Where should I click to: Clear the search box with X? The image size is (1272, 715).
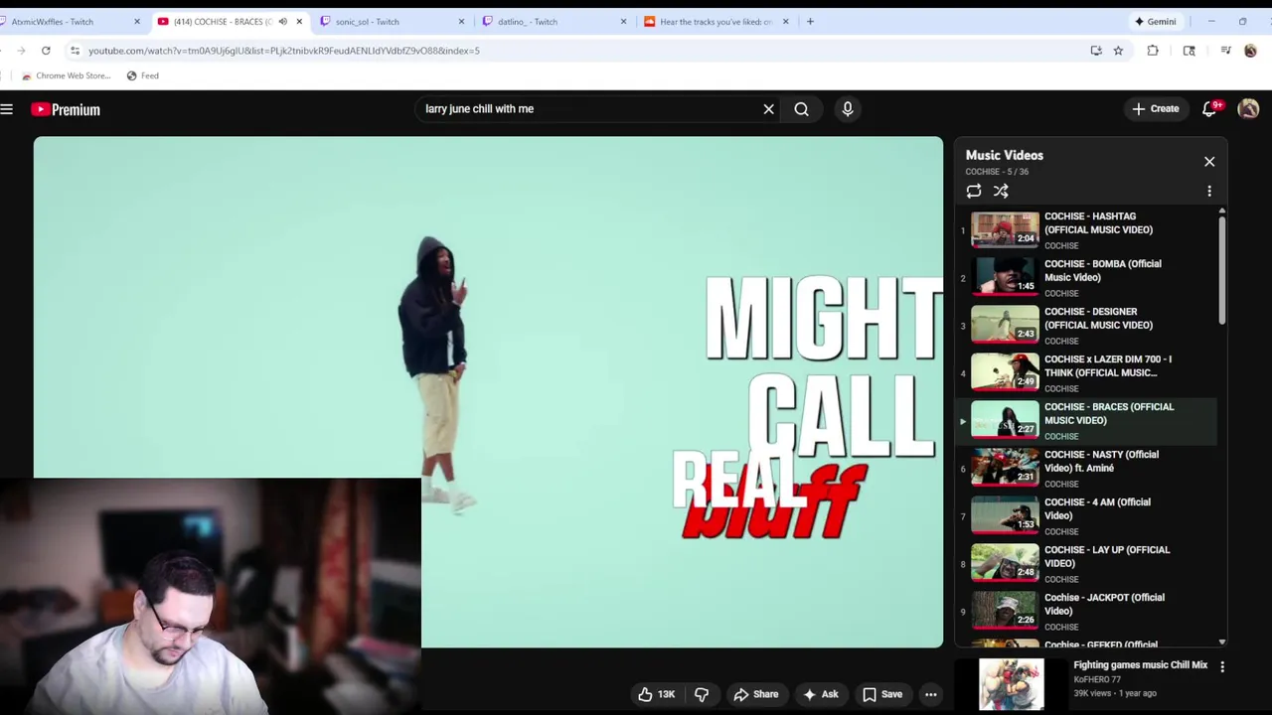pos(768,109)
